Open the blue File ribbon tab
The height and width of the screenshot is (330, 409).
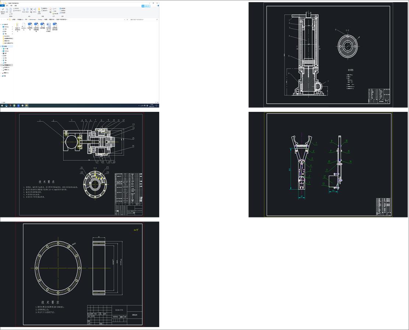click(x=2, y=6)
